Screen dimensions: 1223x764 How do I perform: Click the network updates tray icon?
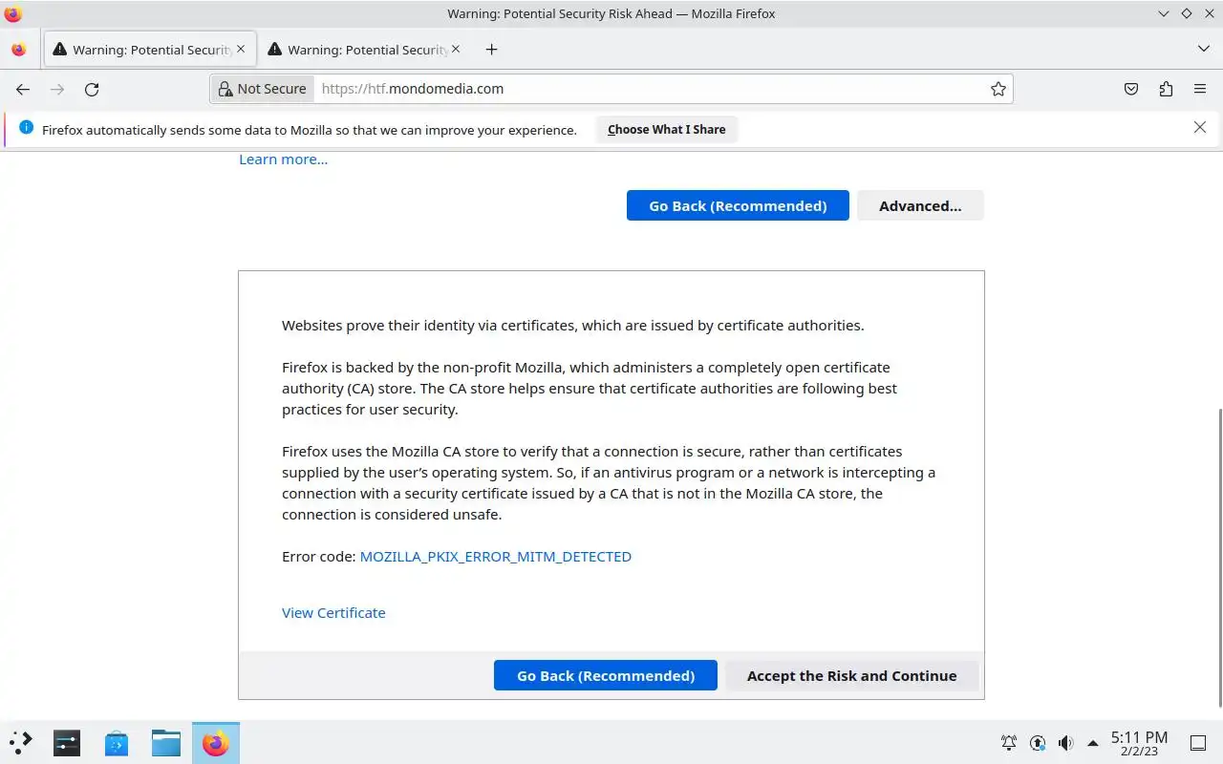click(1038, 742)
